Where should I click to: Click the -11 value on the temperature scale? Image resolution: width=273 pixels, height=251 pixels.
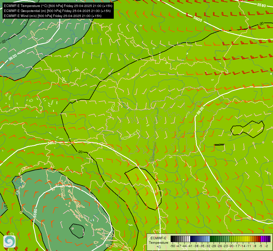click(x=249, y=246)
